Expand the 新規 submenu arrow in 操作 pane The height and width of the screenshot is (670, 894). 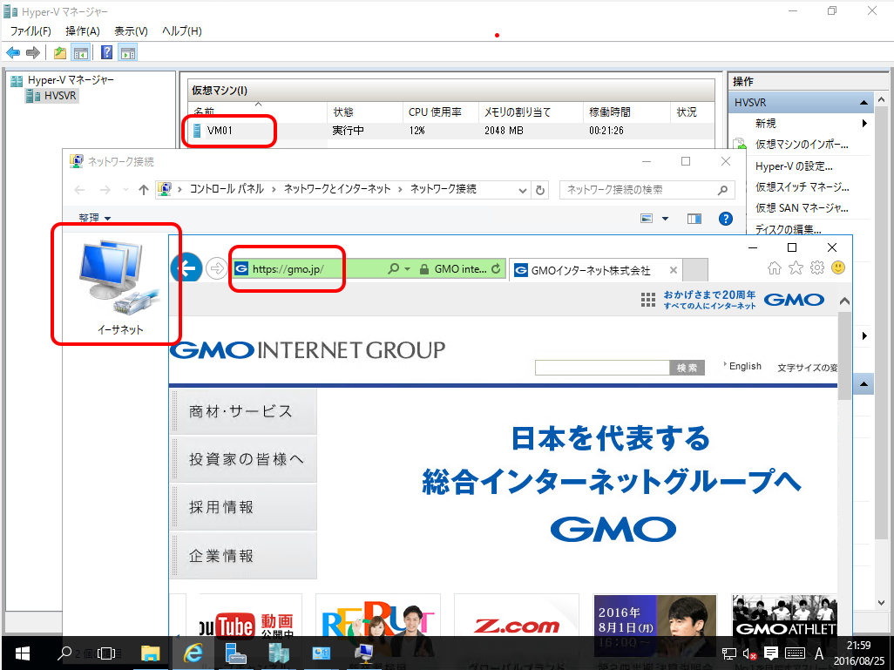(x=864, y=123)
